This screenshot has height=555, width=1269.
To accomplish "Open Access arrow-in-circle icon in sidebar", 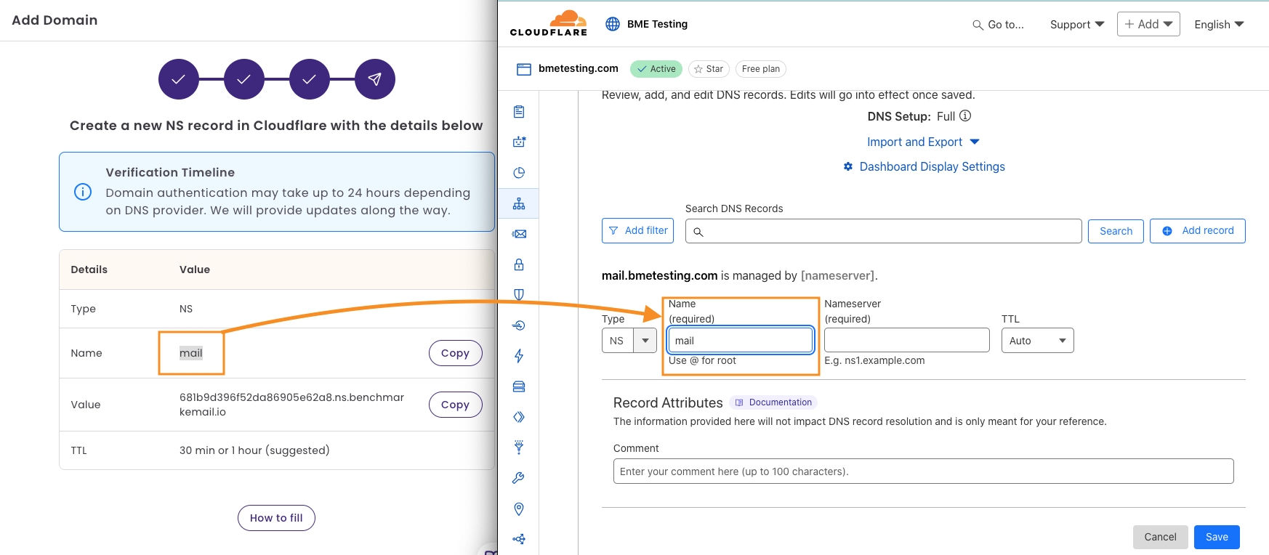I will pyautogui.click(x=519, y=325).
